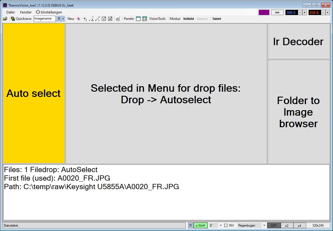
Task: Click the Ir Decoder drop zone
Action: 298,41
